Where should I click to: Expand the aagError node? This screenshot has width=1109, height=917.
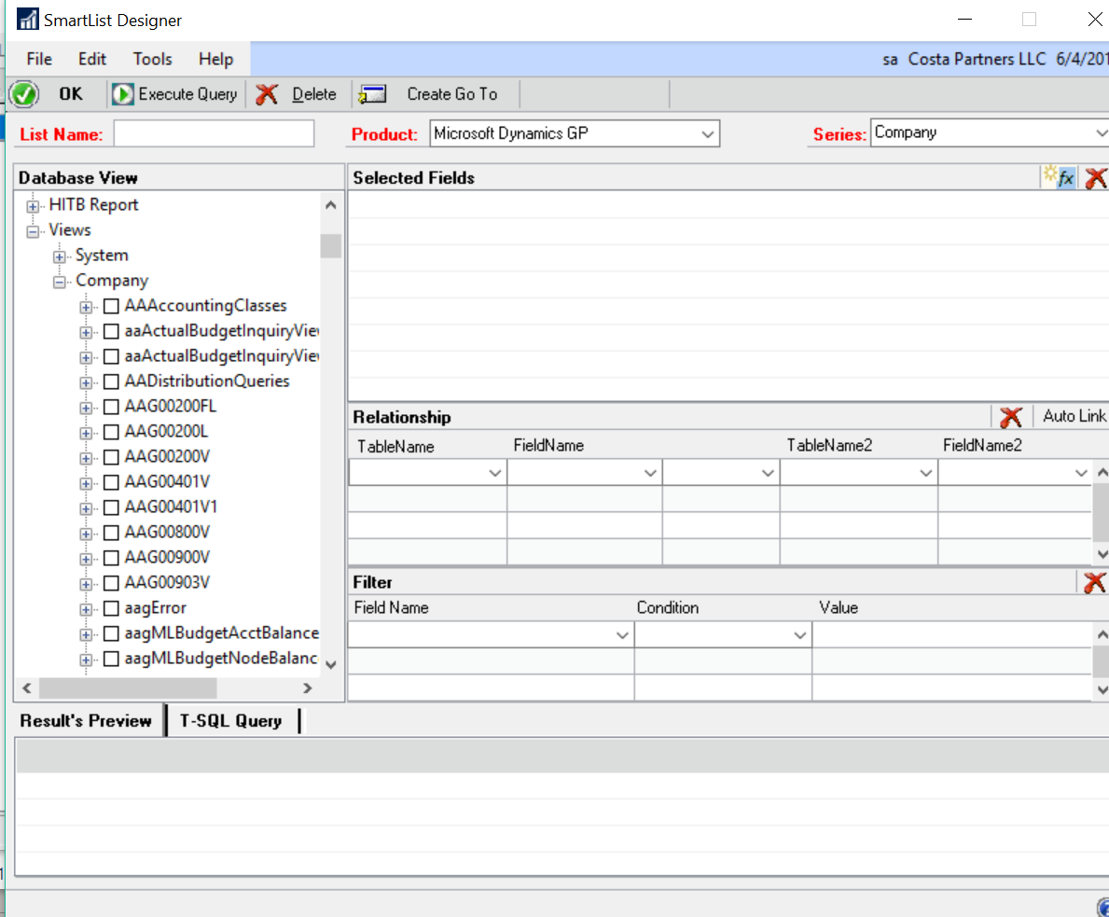(x=86, y=609)
